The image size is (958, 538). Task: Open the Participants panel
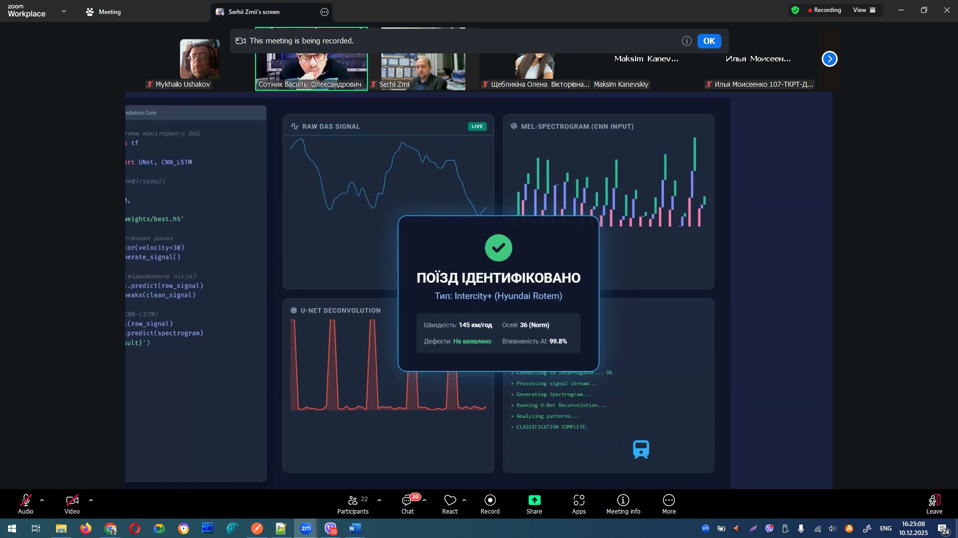pos(352,504)
